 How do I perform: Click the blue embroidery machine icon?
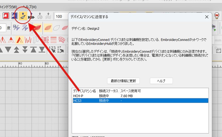[14, 16]
